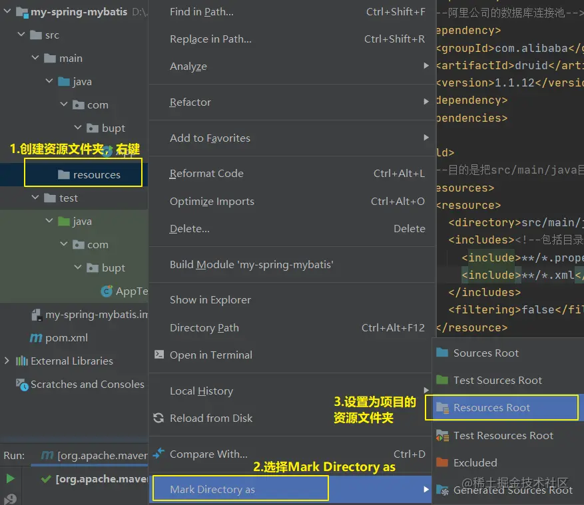Click the green Run play button
584x505 pixels.
click(x=11, y=478)
